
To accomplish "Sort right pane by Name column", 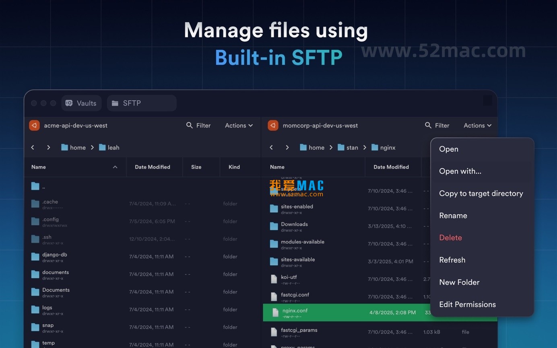I will 277,167.
